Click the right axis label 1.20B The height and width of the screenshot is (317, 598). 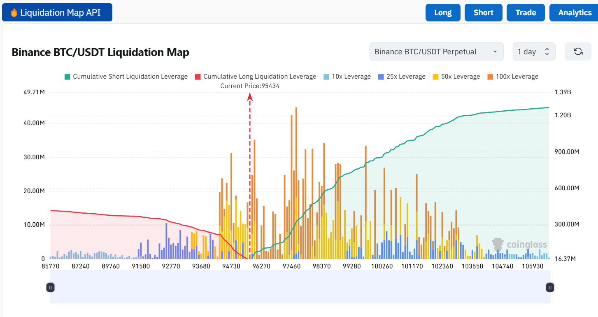pyautogui.click(x=563, y=116)
